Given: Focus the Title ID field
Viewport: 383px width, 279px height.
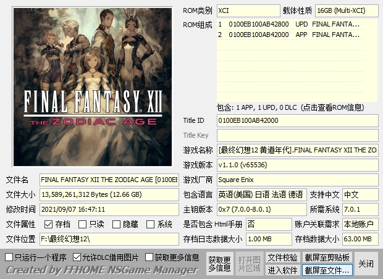Looking at the screenshot, I should (x=298, y=120).
